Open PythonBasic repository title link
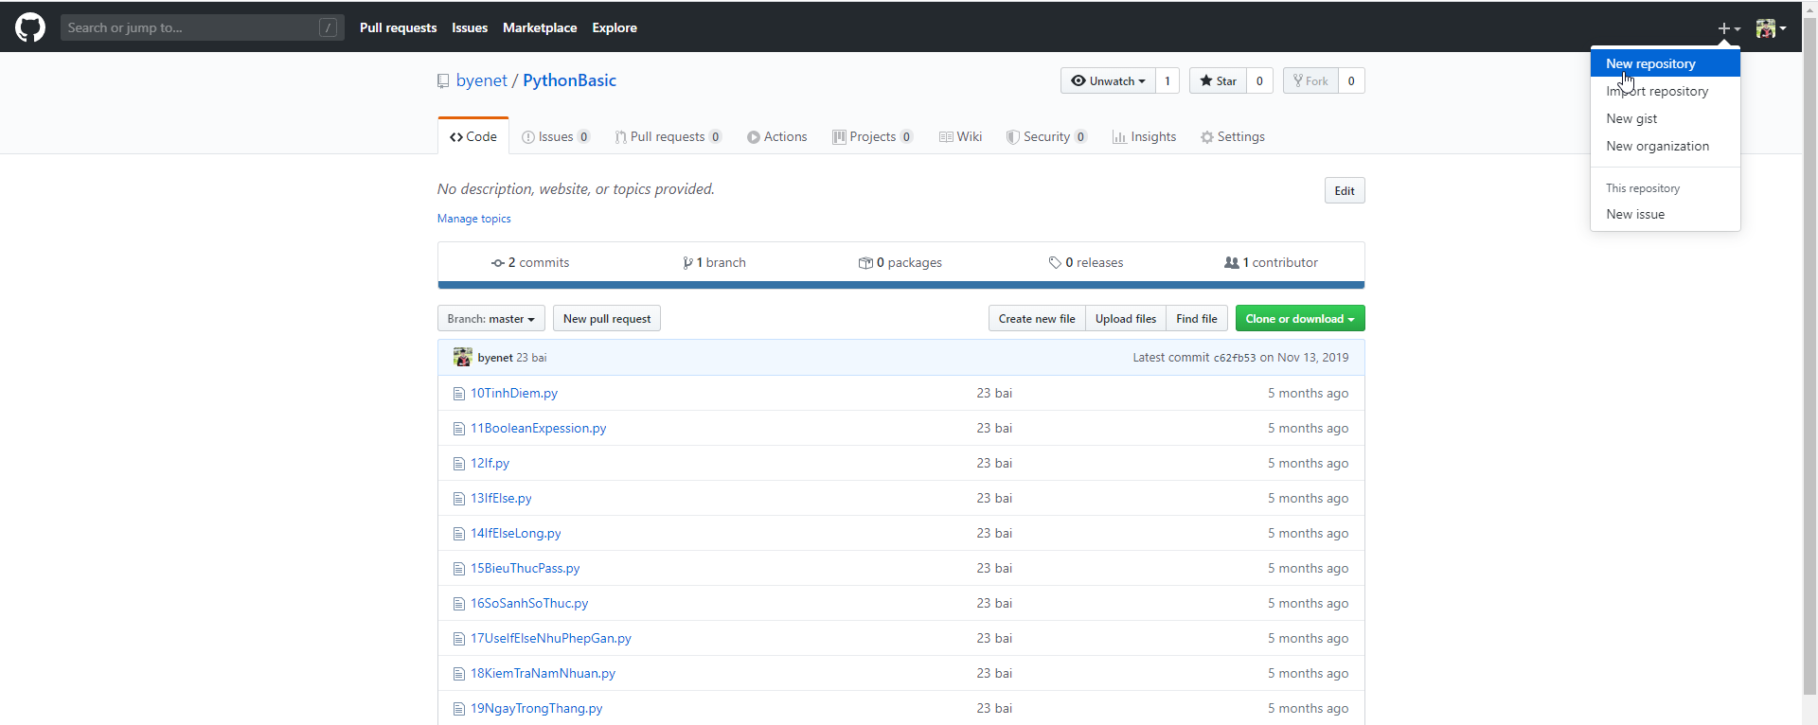 coord(569,80)
